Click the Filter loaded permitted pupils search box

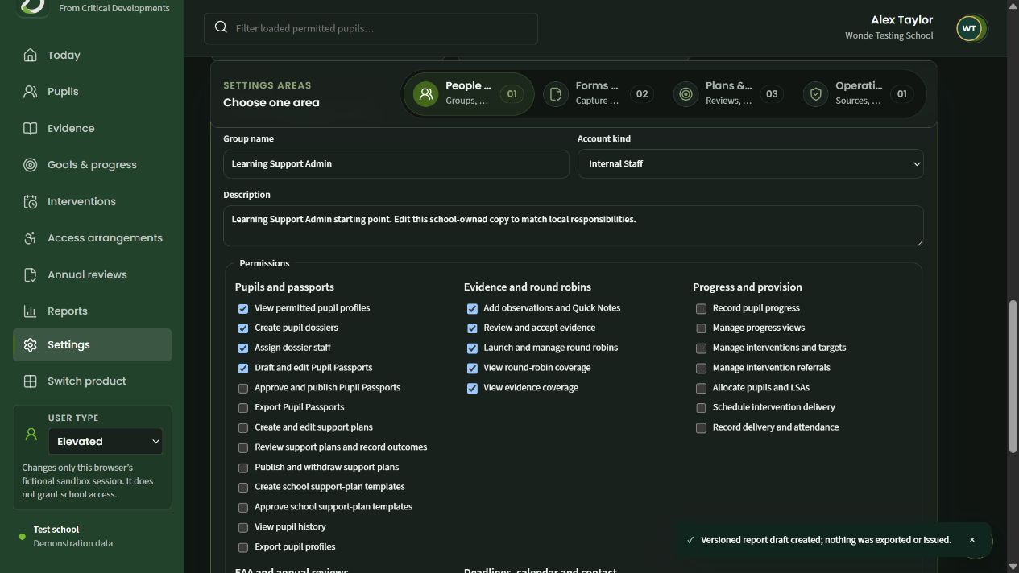tap(371, 28)
